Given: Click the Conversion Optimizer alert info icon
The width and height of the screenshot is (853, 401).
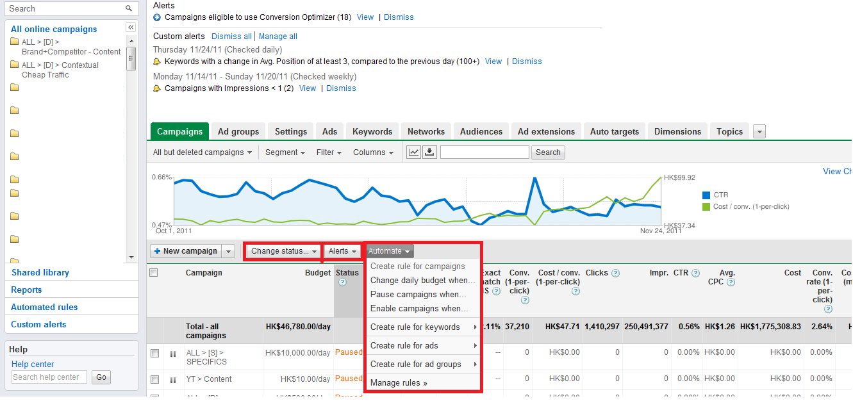Looking at the screenshot, I should point(157,17).
